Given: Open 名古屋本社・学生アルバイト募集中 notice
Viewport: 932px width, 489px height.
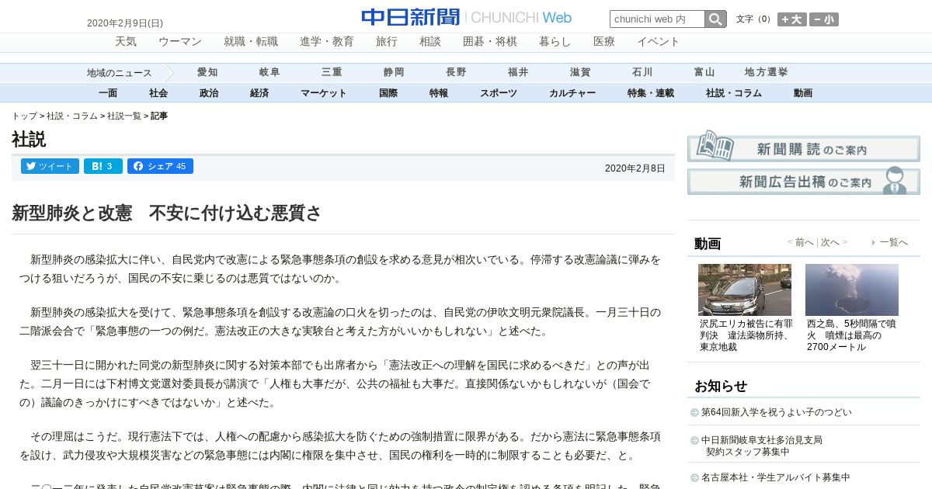Looking at the screenshot, I should pos(775,477).
